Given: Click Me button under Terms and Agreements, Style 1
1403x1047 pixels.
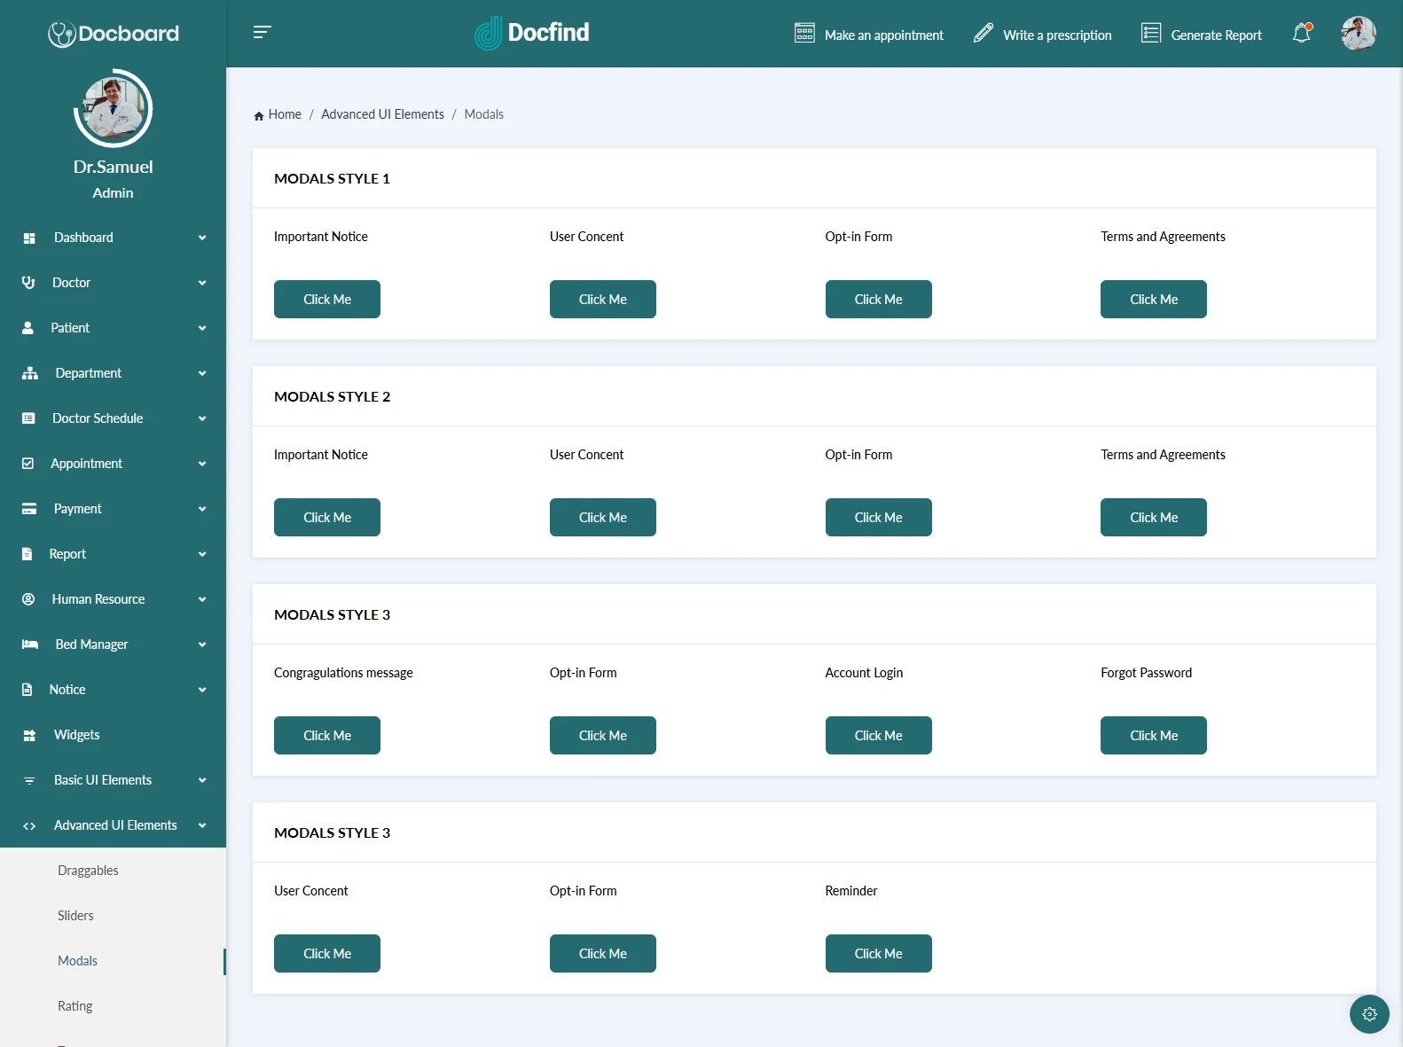Looking at the screenshot, I should tap(1153, 300).
